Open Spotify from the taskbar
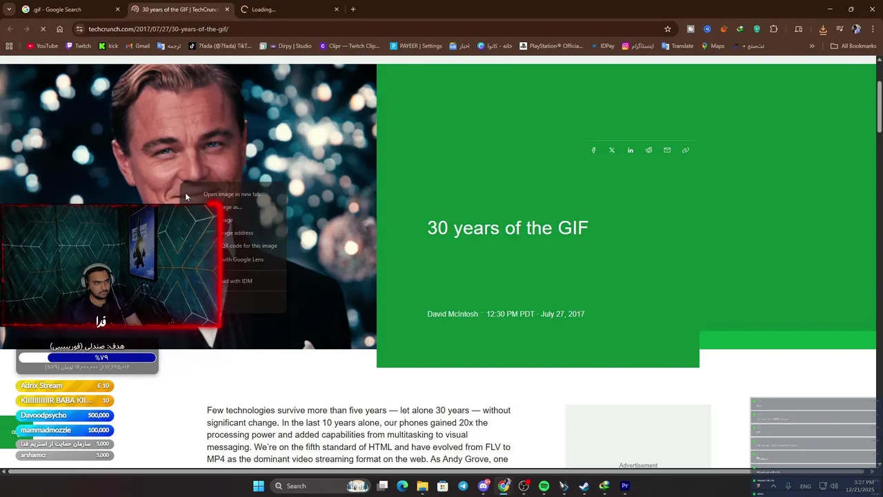Screen dimensions: 883x497 pyautogui.click(x=544, y=486)
